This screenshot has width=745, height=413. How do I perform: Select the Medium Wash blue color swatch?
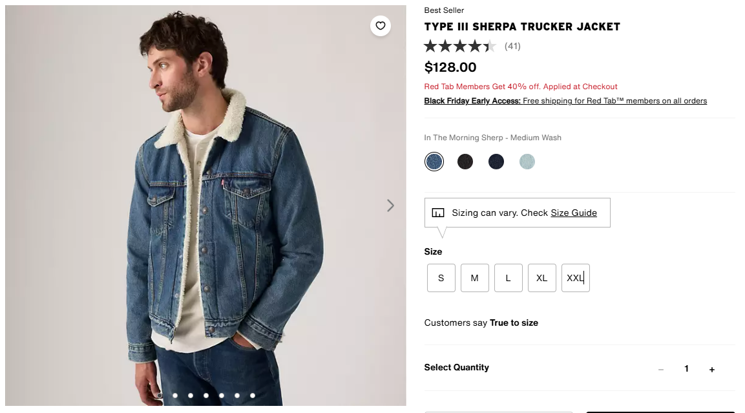pos(434,162)
